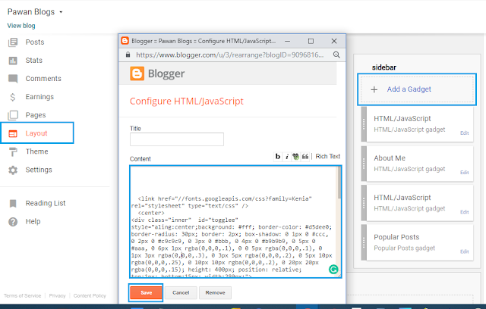Open Earnings in the sidebar menu
Viewport: 486px width, 309px height.
(x=39, y=97)
